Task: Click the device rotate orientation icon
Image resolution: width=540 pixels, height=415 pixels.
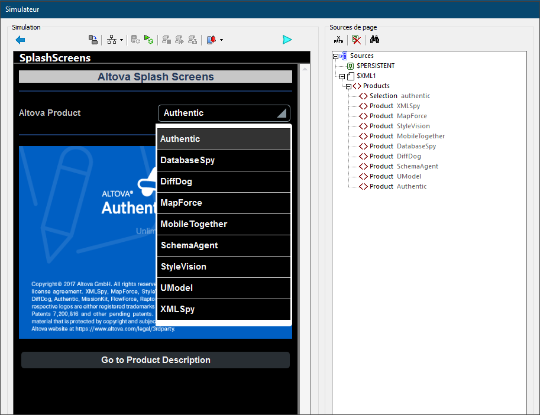Action: pyautogui.click(x=93, y=40)
